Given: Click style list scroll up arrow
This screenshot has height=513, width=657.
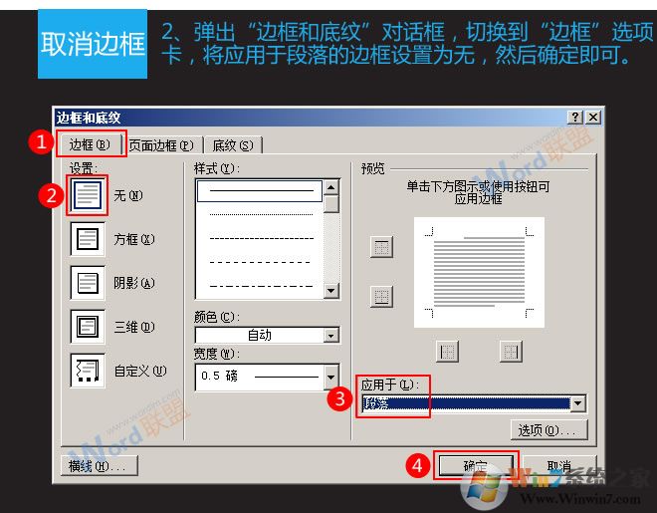Looking at the screenshot, I should pyautogui.click(x=331, y=187).
